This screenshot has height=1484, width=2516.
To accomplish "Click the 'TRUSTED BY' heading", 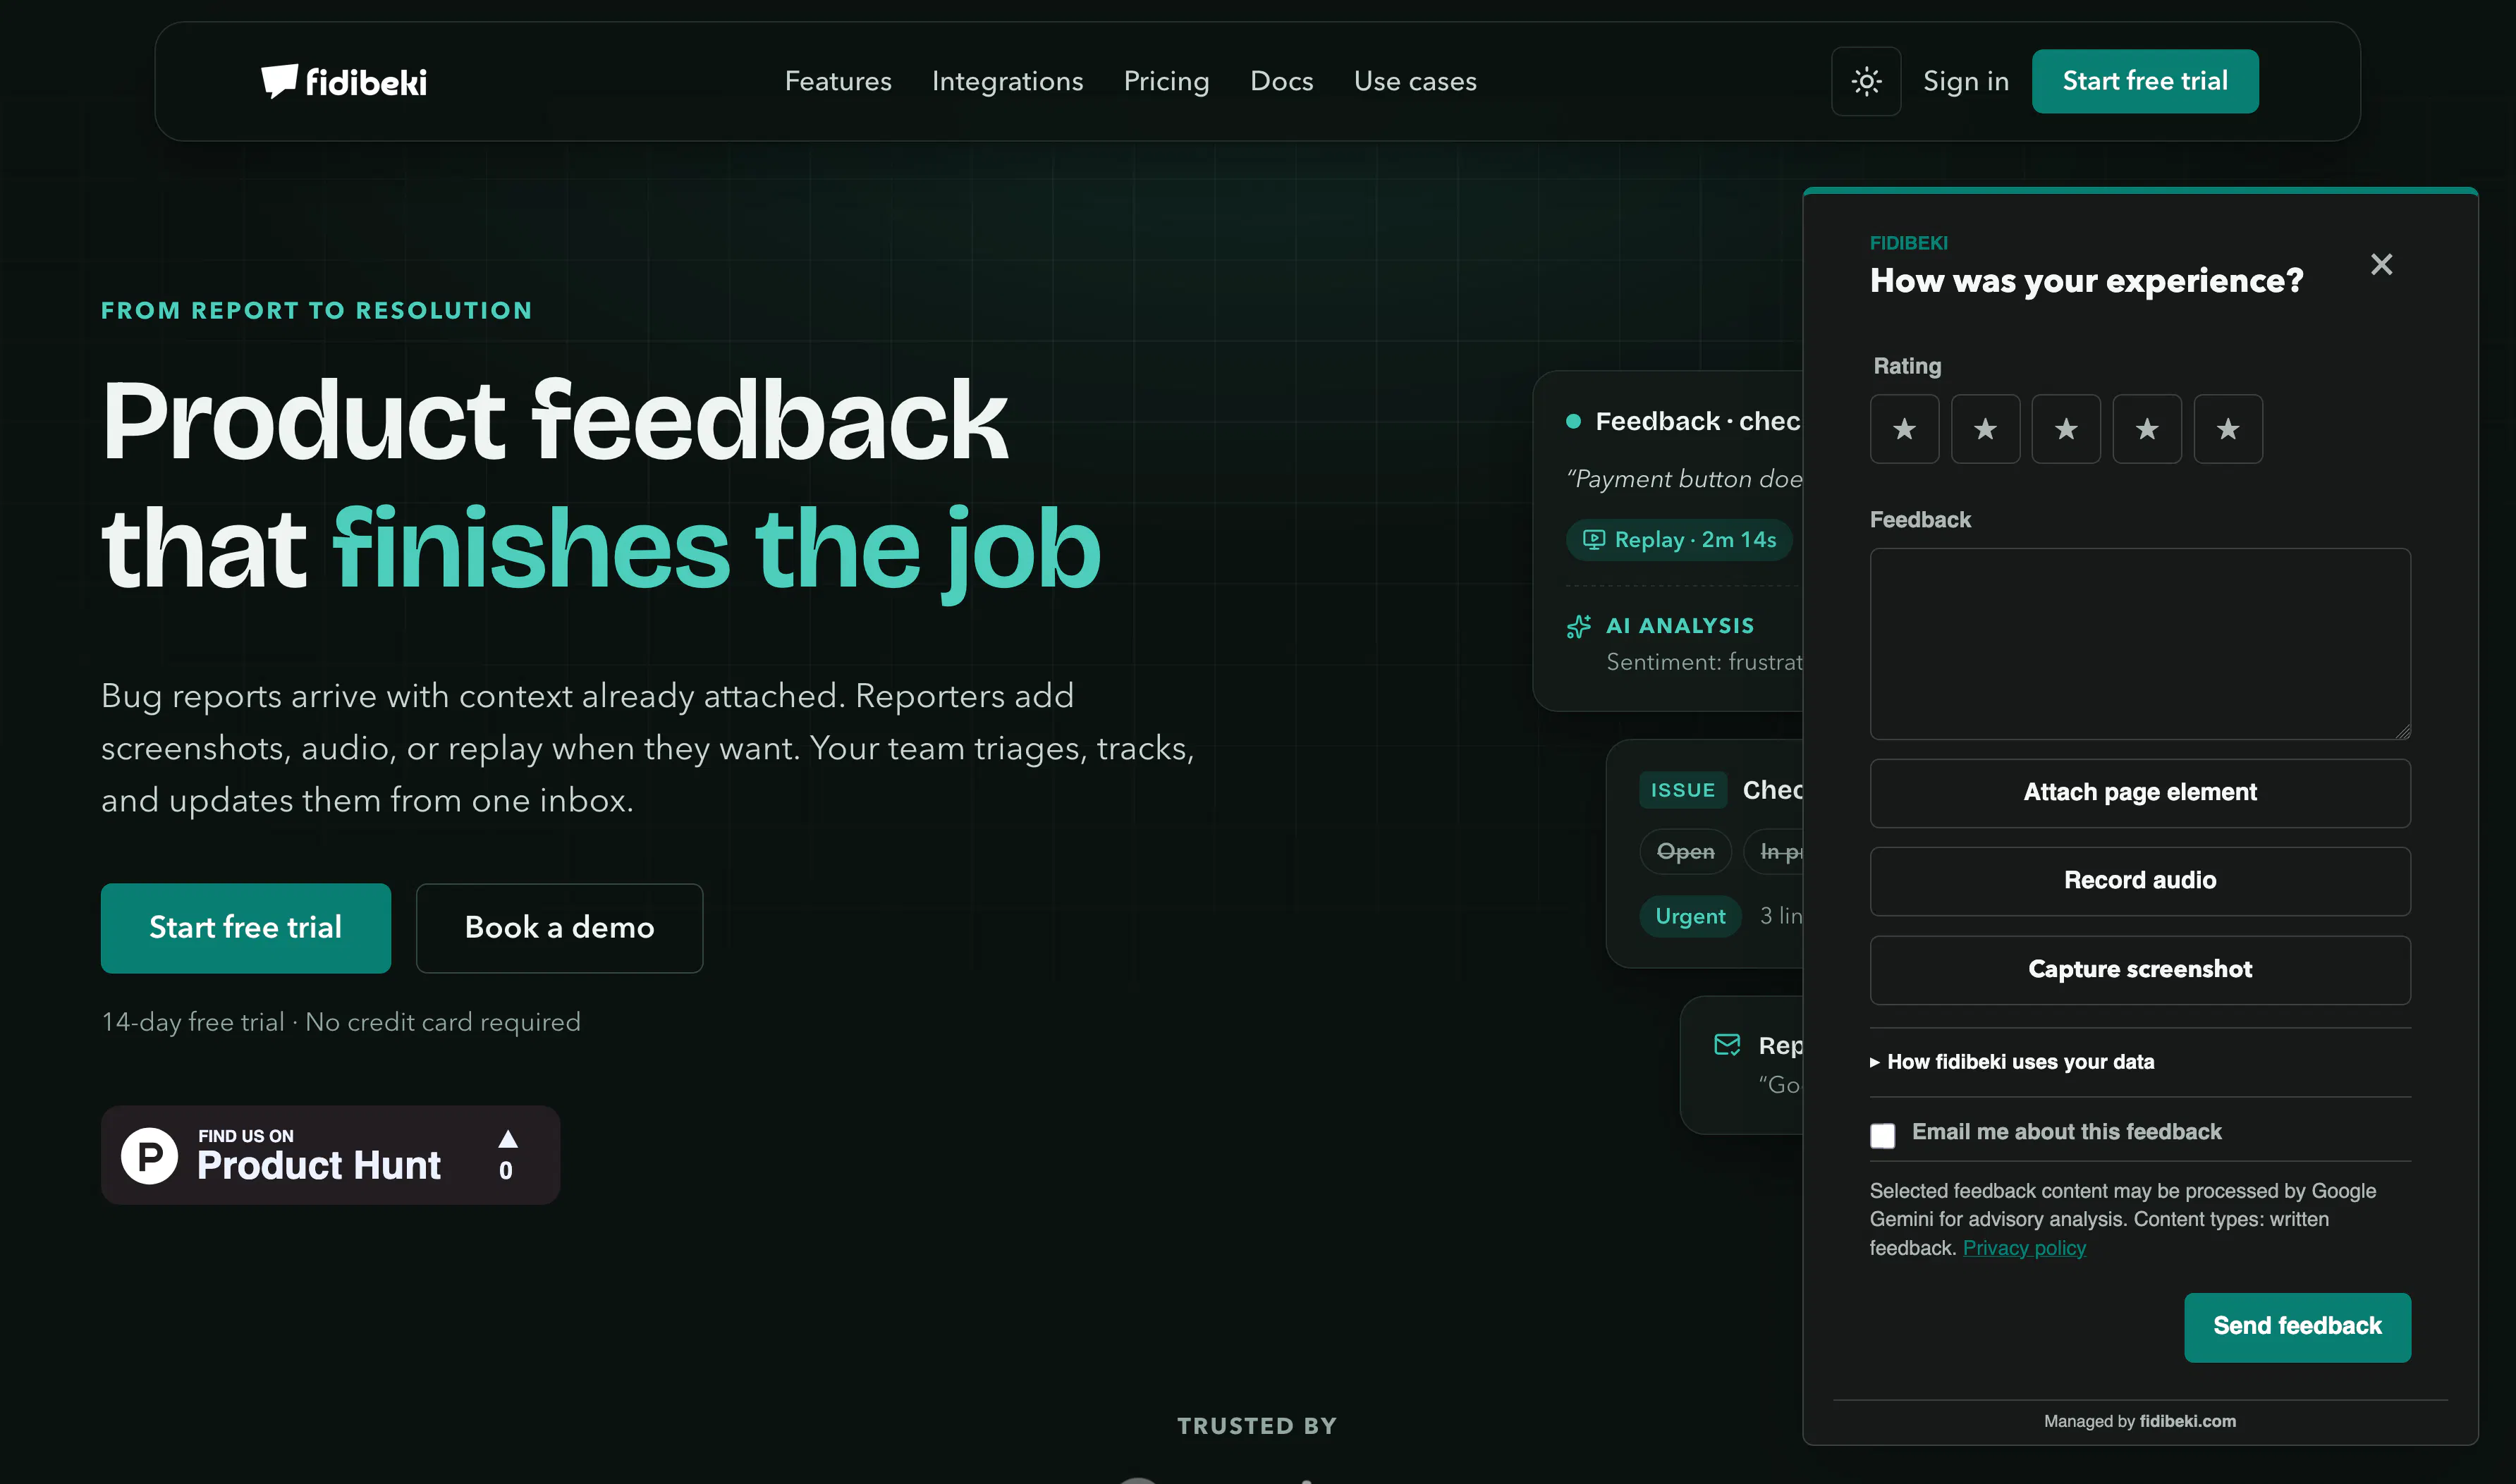I will click(1257, 1426).
